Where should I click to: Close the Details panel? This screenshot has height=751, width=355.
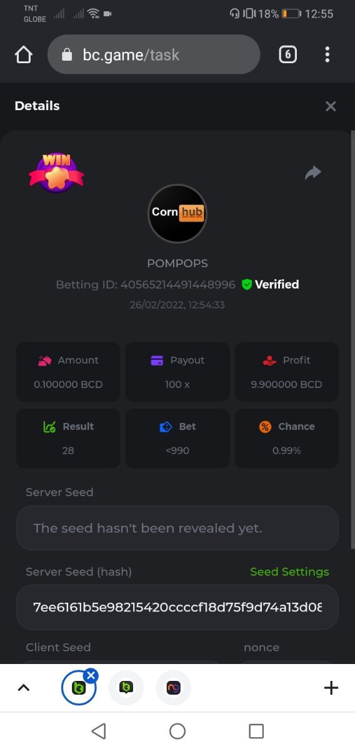click(x=331, y=106)
